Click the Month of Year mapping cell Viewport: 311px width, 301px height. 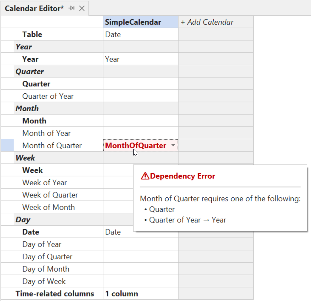coord(140,133)
